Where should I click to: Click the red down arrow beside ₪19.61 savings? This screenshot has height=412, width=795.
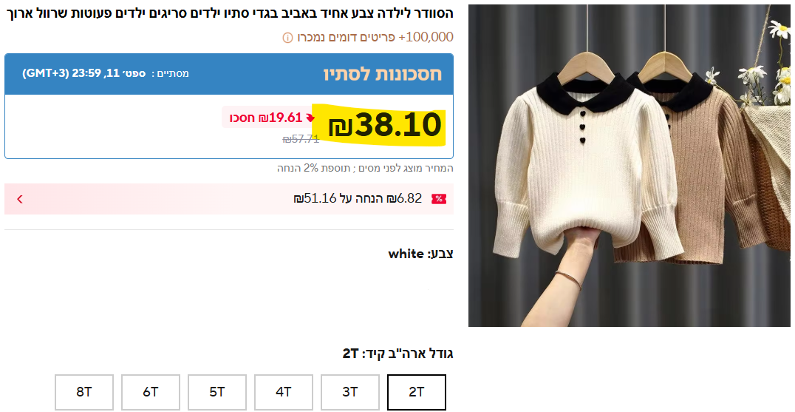coord(310,118)
